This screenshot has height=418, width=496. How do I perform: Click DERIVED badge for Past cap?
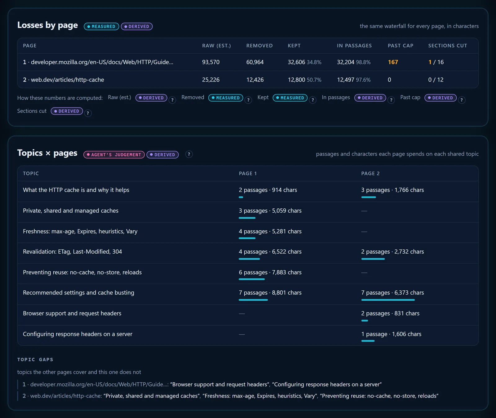pyautogui.click(x=441, y=98)
